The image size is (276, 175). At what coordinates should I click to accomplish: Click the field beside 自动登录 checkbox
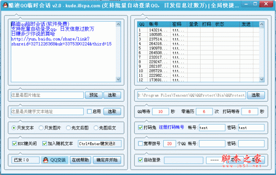coord(184,160)
